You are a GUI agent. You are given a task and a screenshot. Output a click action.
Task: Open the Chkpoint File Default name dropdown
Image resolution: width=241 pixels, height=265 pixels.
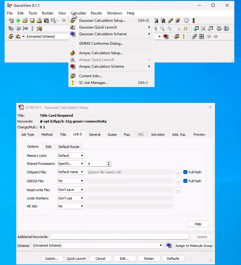coord(71,172)
